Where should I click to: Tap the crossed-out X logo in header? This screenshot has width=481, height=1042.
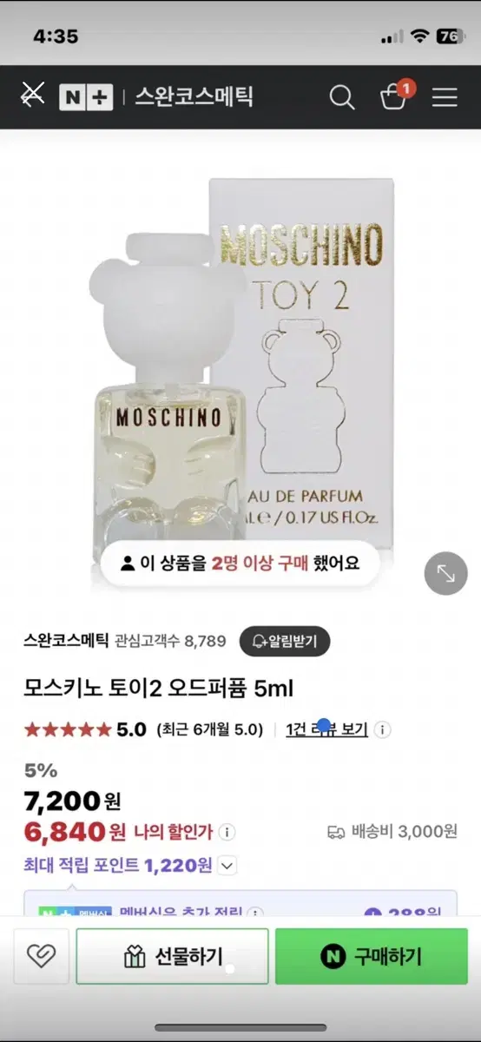32,96
